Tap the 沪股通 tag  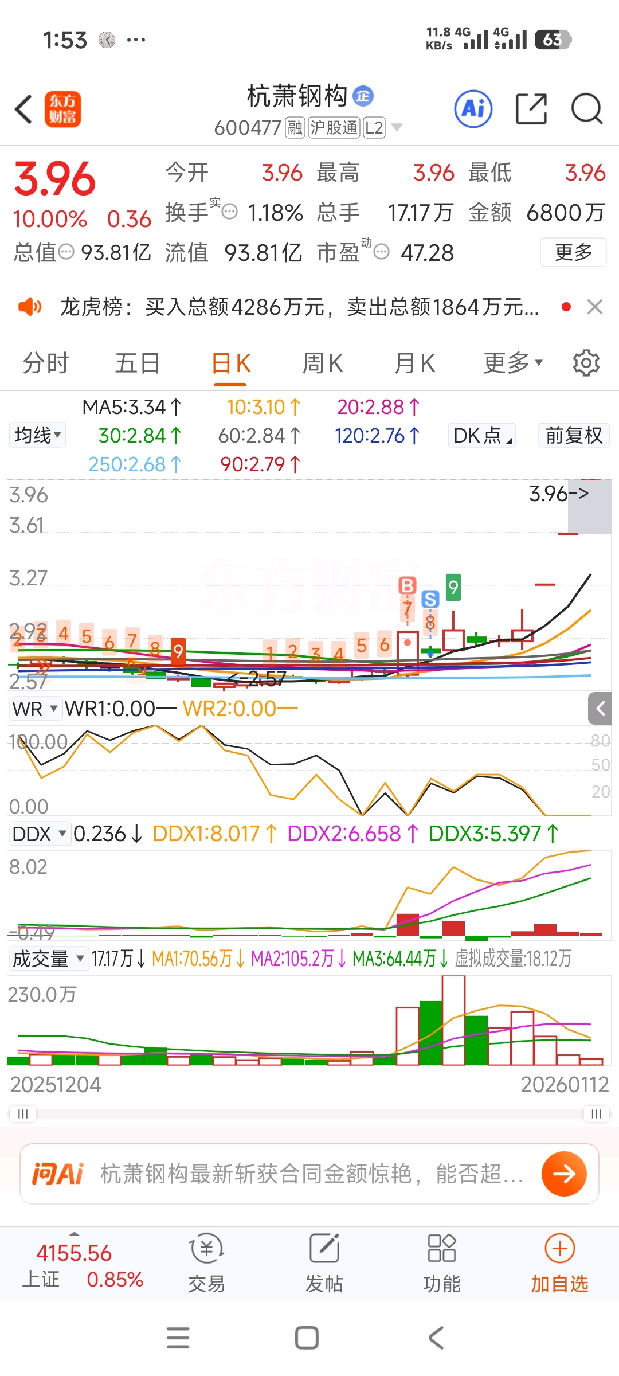[x=335, y=128]
